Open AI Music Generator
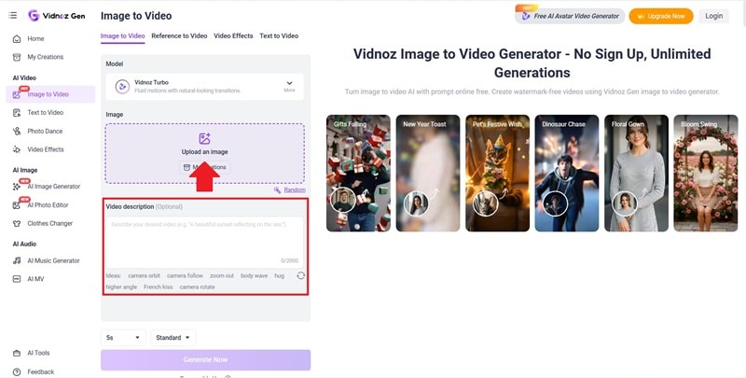746x378 pixels. [x=53, y=260]
